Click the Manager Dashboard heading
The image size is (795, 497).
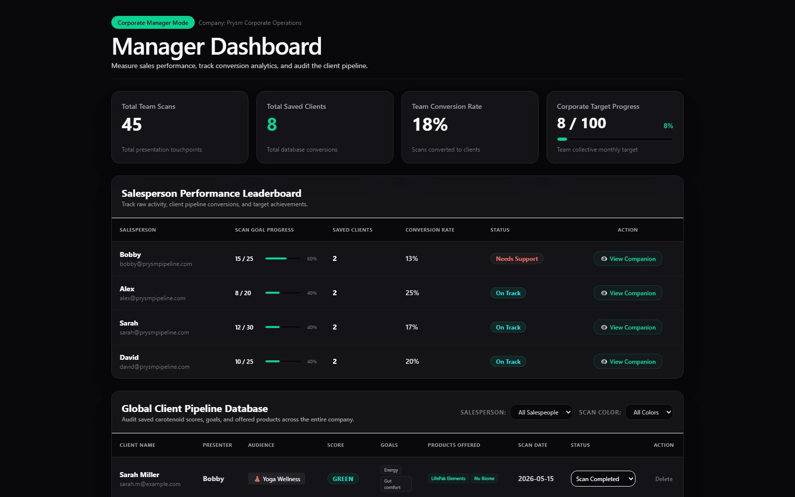[217, 46]
